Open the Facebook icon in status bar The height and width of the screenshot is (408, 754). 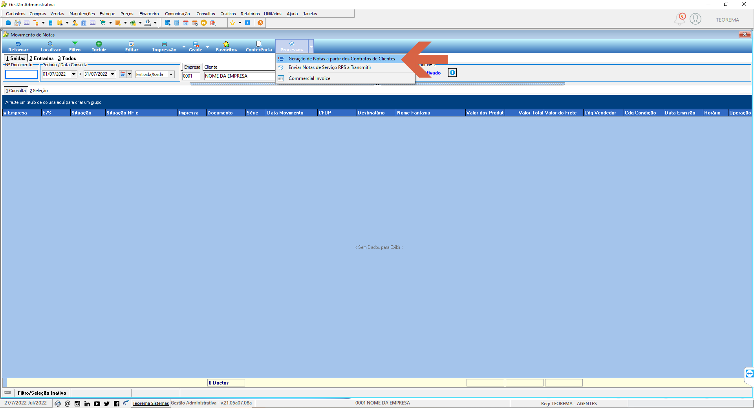pos(117,403)
